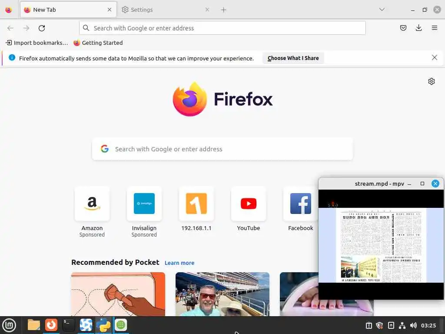Open the network connections tray icon
Screen dimensions: 445x334
(x=402, y=325)
